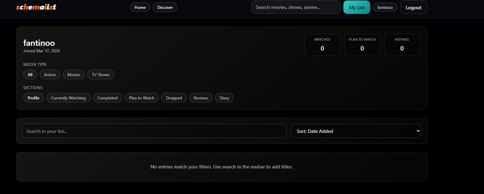This screenshot has height=194, width=484.
Task: Open the fantinoo profile chip in navbar
Action: [x=385, y=7]
